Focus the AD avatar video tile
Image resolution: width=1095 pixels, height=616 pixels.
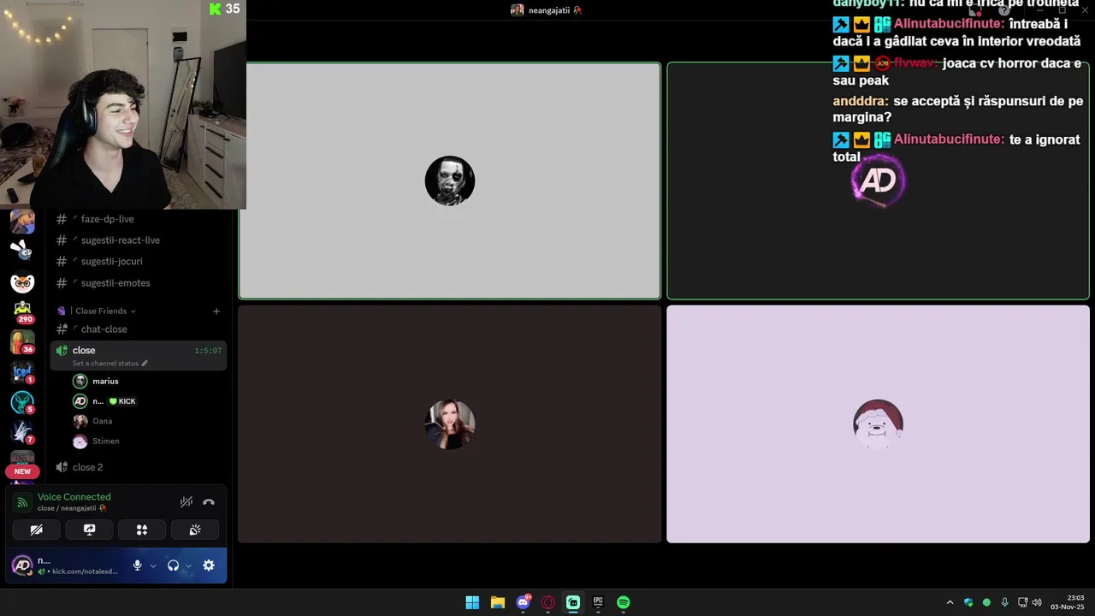point(878,181)
